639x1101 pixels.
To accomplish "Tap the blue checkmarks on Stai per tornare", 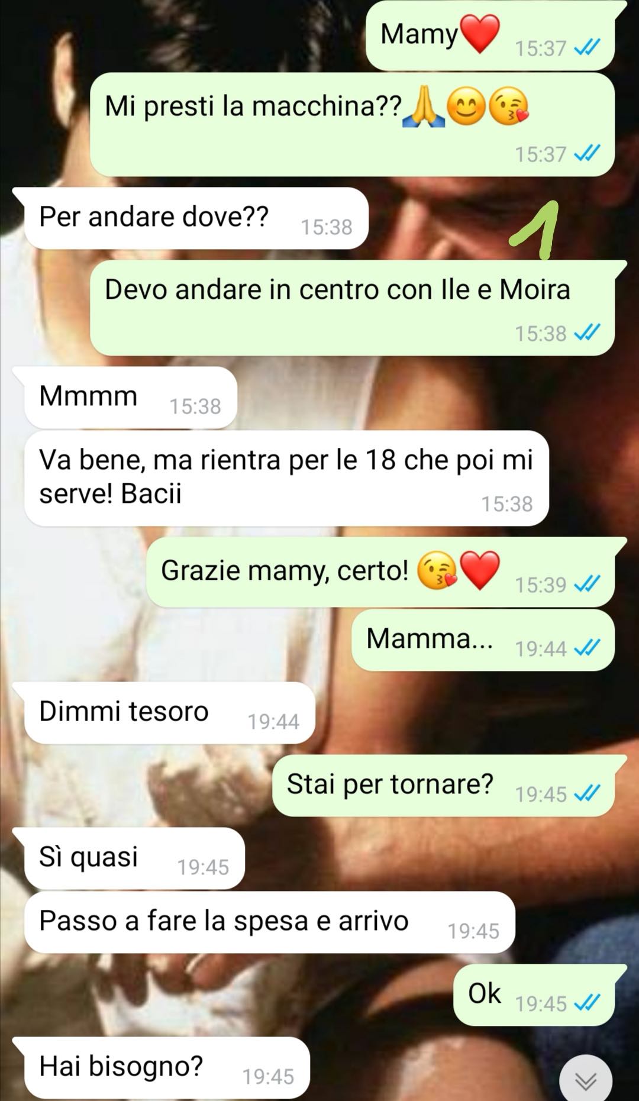I will coord(587,792).
